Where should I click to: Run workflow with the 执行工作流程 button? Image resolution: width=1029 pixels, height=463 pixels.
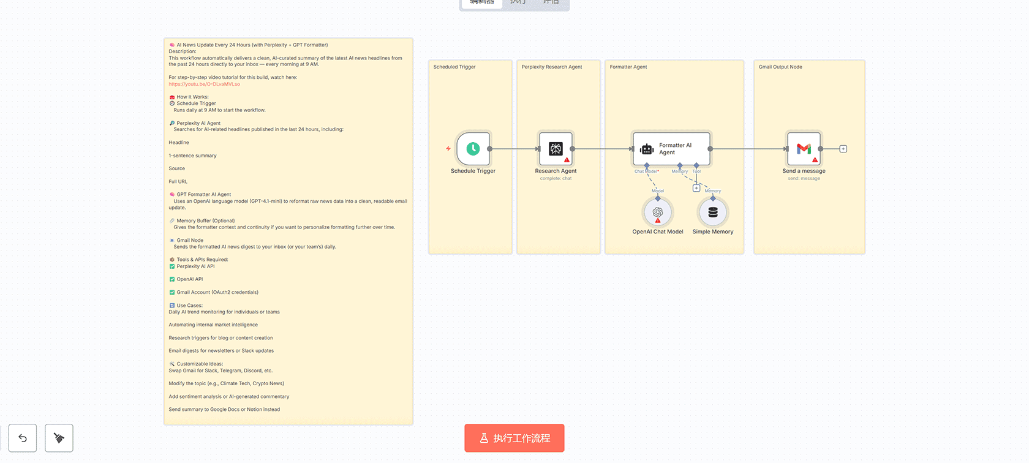coord(514,438)
